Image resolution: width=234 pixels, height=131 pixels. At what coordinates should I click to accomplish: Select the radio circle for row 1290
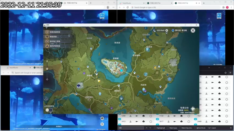151,116
